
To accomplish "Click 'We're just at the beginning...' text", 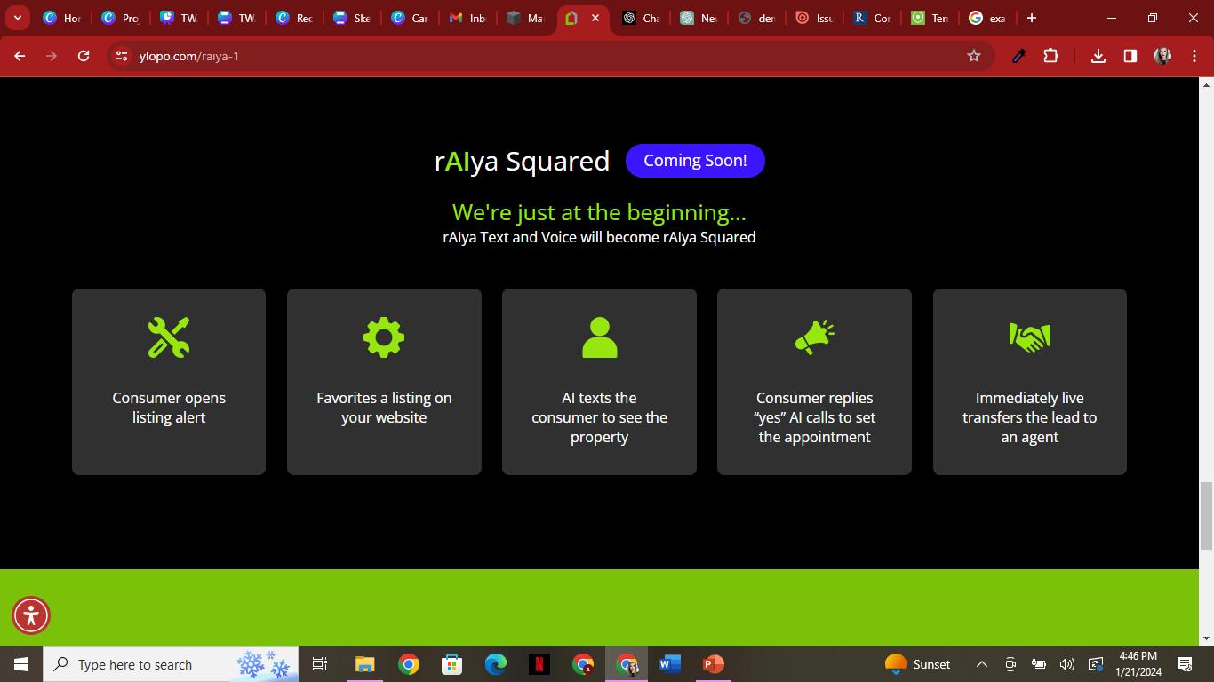I will [599, 212].
